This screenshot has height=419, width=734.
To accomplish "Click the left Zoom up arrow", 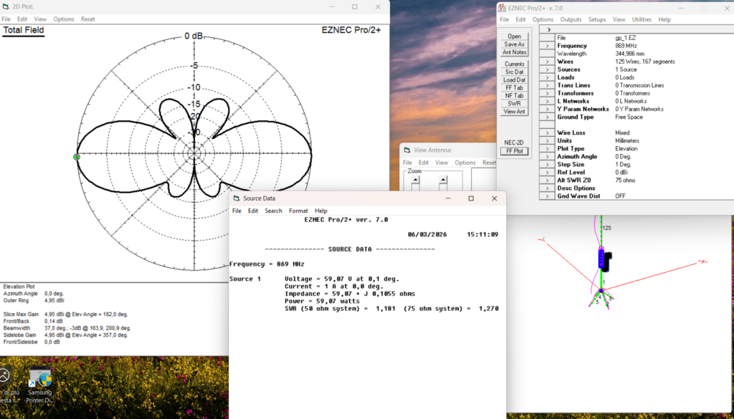I will (416, 180).
